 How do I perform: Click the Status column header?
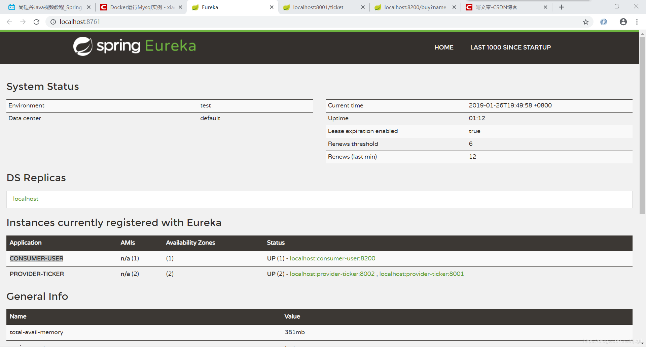pyautogui.click(x=276, y=243)
